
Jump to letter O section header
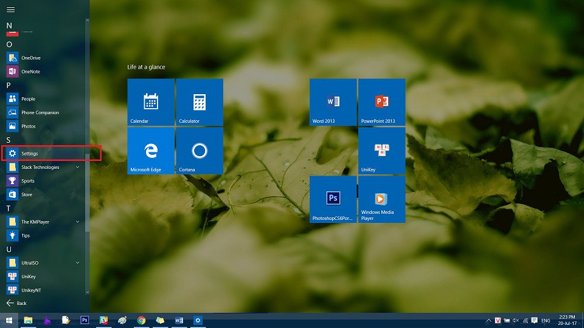click(x=9, y=44)
